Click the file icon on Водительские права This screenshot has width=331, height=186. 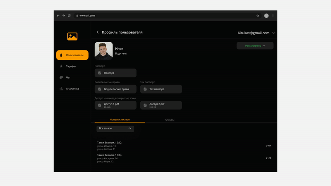click(100, 89)
